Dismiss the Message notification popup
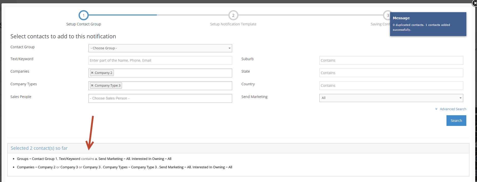 point(428,24)
